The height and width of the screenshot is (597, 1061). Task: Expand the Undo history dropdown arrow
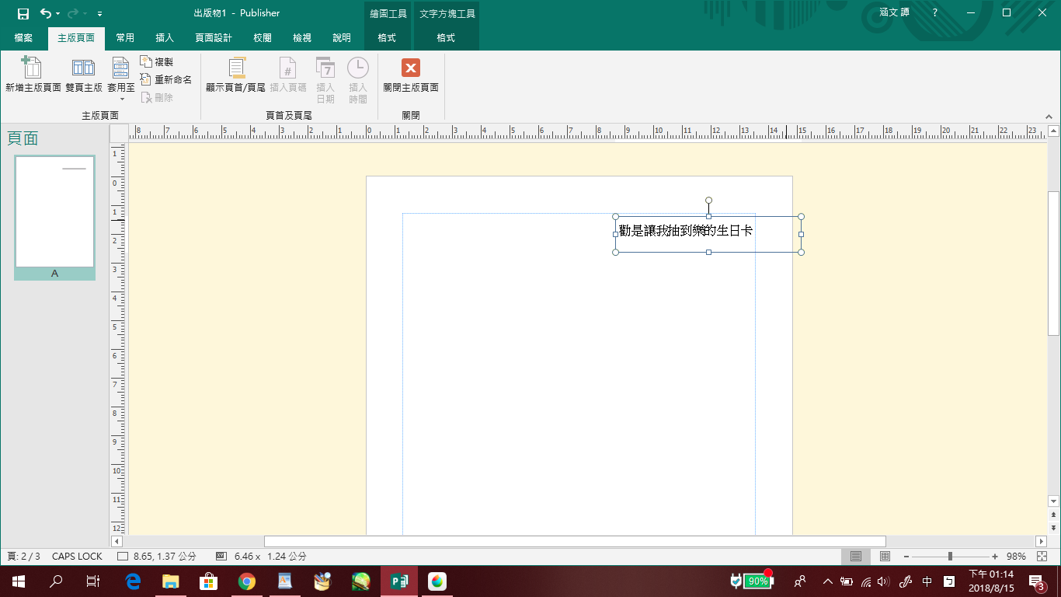coord(58,14)
